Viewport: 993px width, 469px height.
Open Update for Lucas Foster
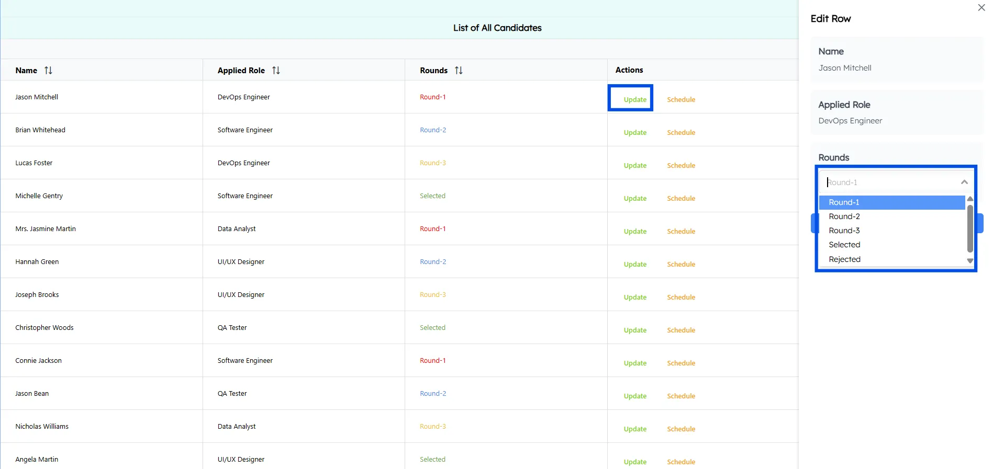(635, 165)
